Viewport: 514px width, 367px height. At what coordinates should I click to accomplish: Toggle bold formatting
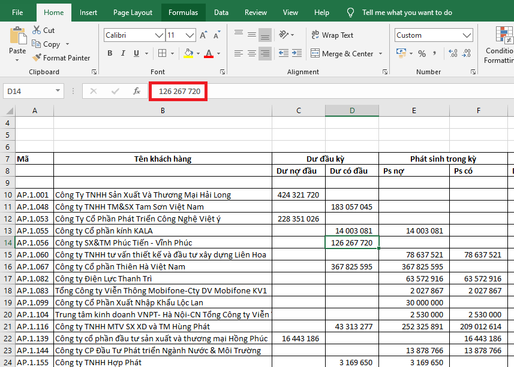click(x=110, y=53)
